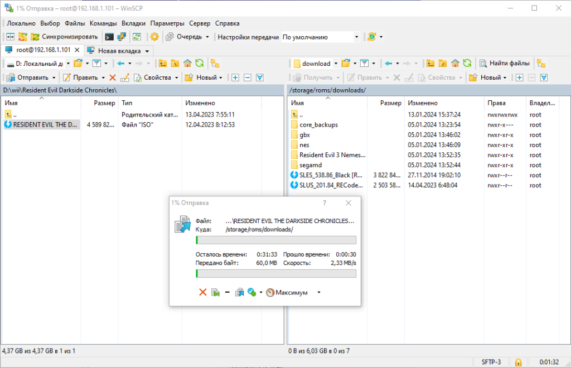
Task: Select the segamd folder in the remote panel
Action: tap(311, 165)
